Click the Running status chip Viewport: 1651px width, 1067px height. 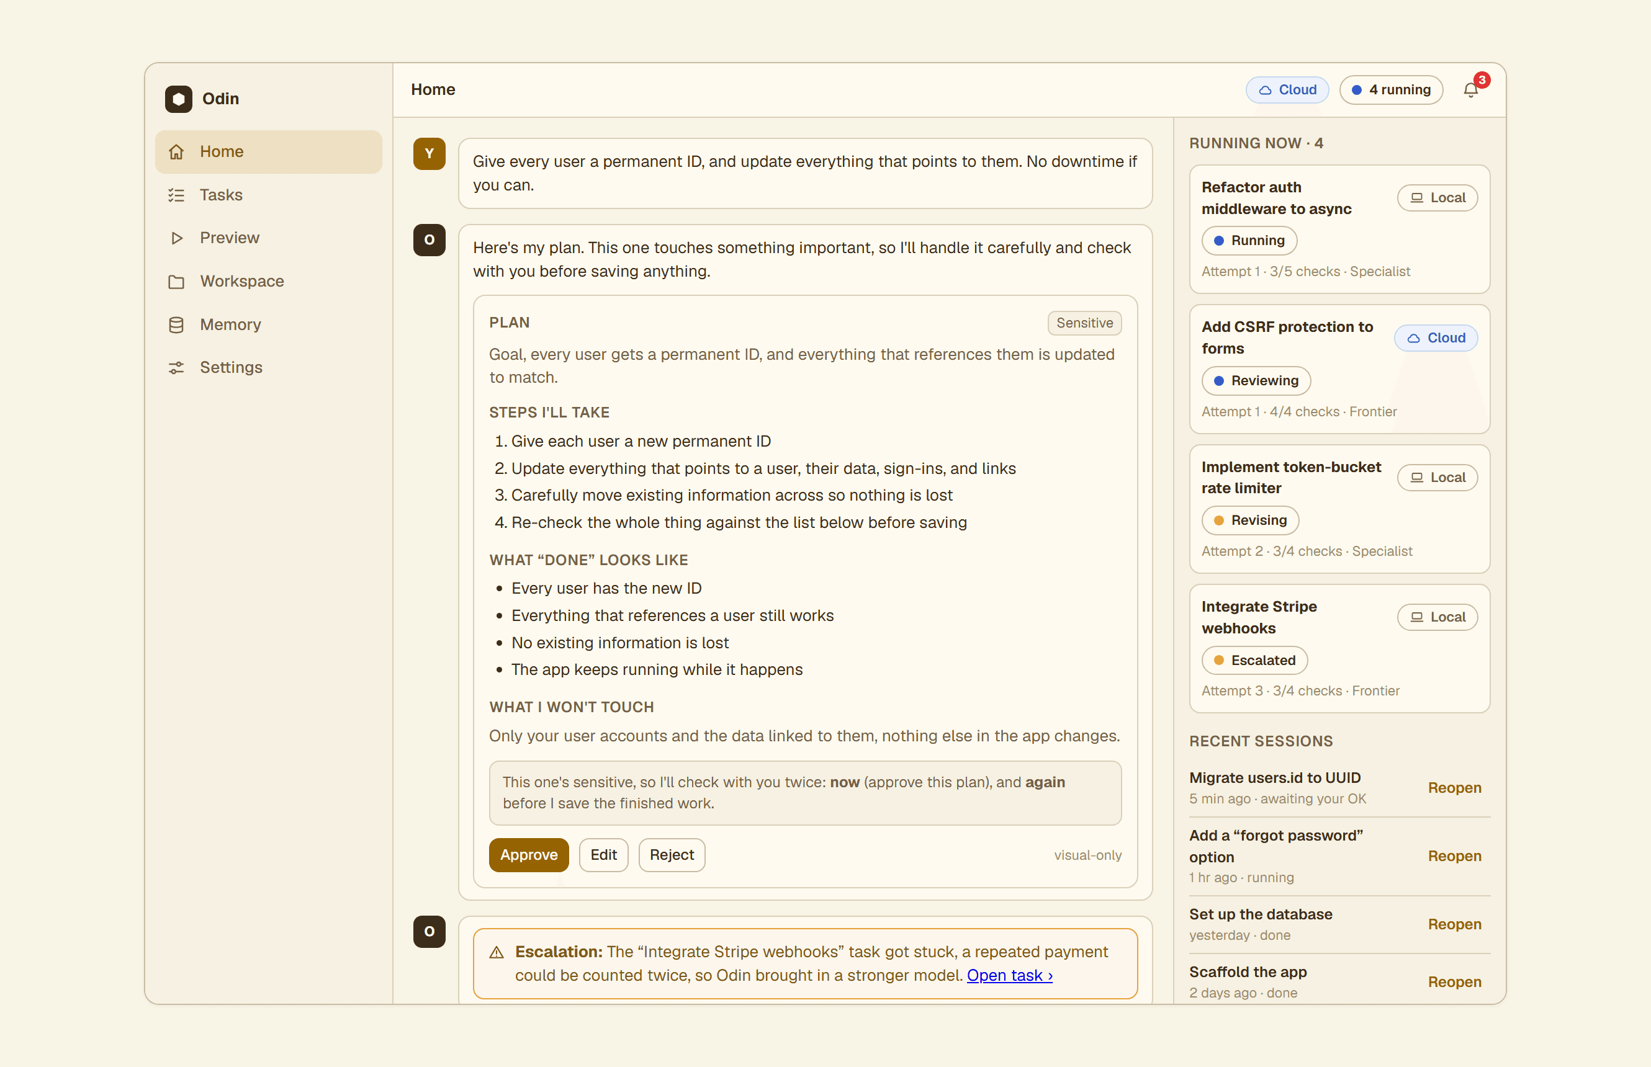[1249, 241]
